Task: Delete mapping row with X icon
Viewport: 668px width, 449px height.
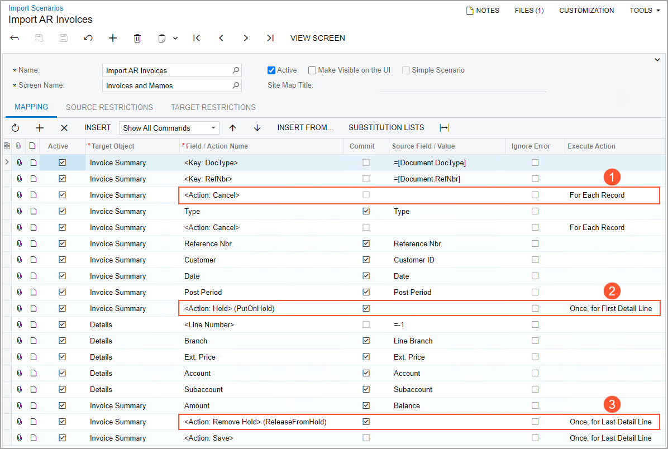Action: (x=64, y=128)
